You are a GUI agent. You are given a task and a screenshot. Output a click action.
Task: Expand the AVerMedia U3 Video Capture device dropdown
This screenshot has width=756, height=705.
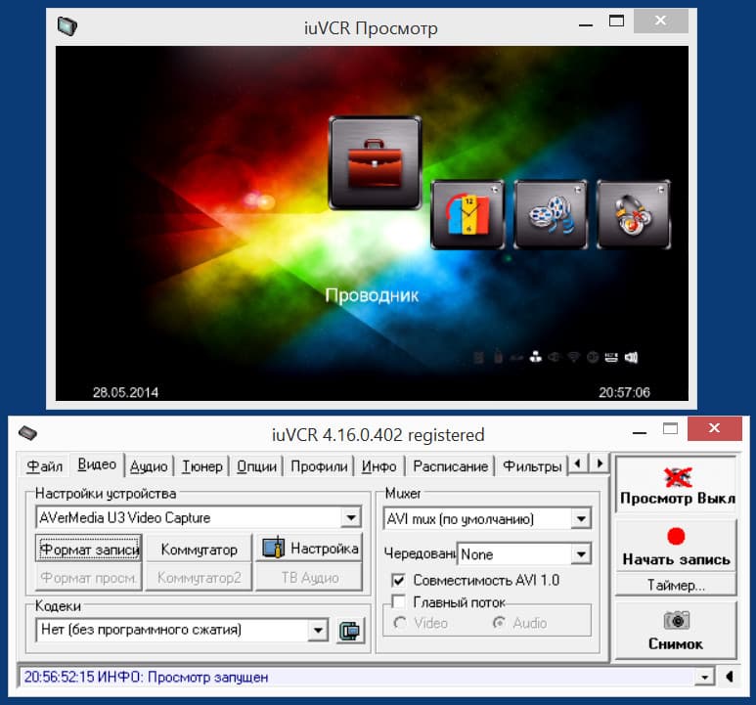351,517
